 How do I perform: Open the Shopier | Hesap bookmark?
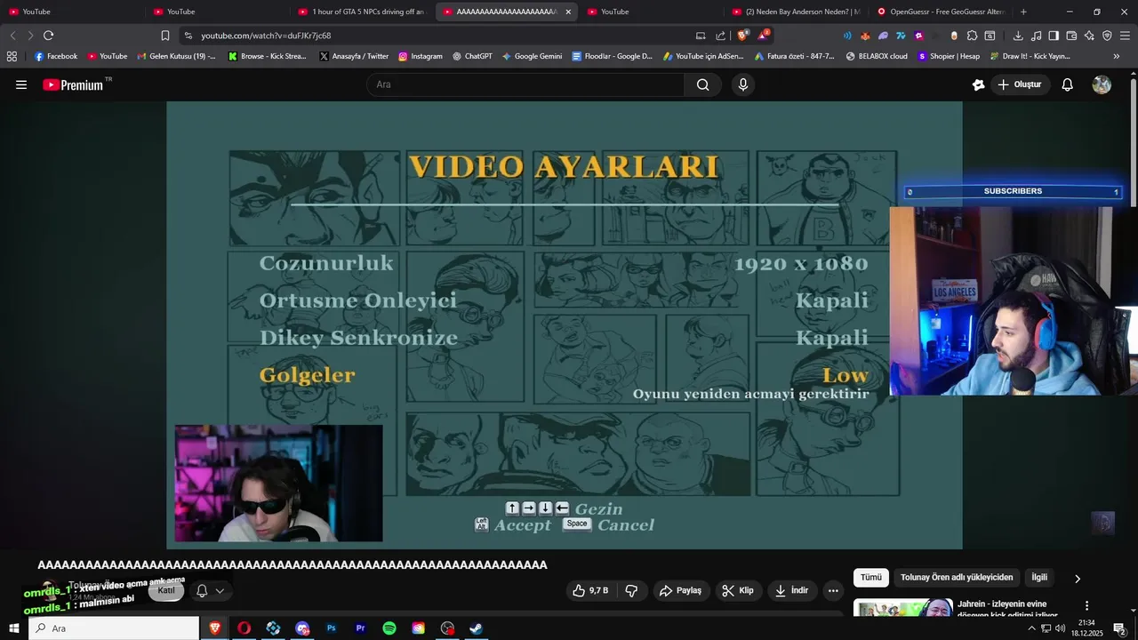949,56
